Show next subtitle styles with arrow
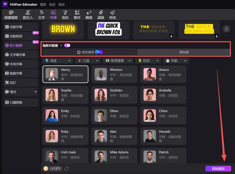This screenshot has height=174, width=235. tap(226, 29)
